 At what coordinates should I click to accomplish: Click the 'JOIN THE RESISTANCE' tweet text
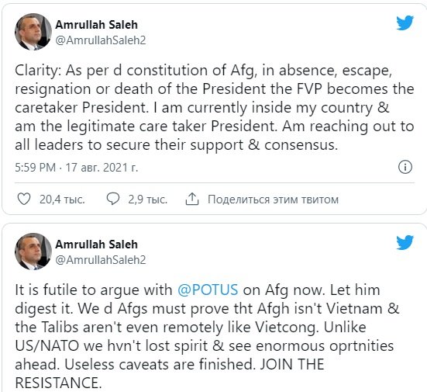pyautogui.click(x=170, y=373)
